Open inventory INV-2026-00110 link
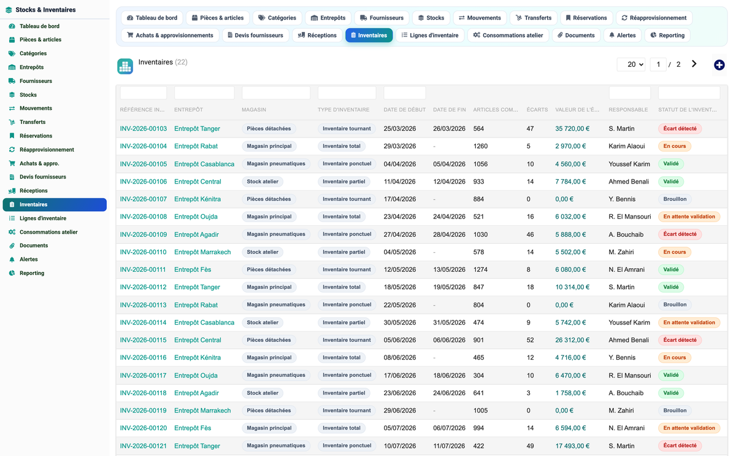This screenshot has height=456, width=736. [x=144, y=252]
